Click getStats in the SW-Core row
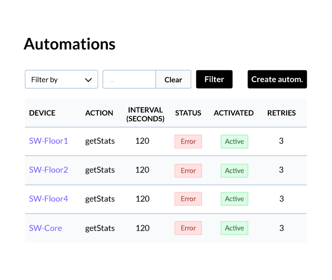332x280 pixels. coord(100,228)
